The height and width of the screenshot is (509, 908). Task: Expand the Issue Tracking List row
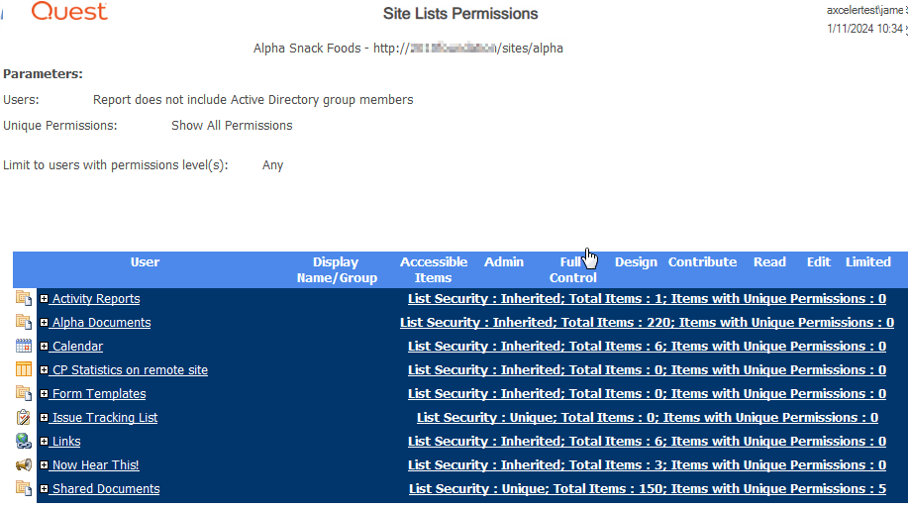point(45,418)
